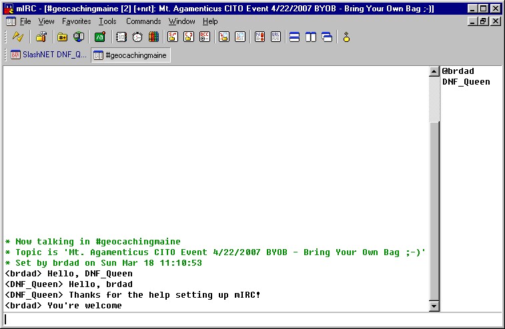The image size is (505, 329).
Task: Click the channel window icon beside File menu
Action: tap(11, 21)
